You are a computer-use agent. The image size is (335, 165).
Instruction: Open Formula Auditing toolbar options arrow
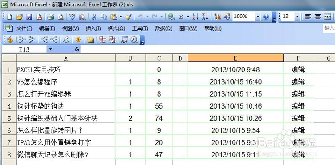pos(142,40)
